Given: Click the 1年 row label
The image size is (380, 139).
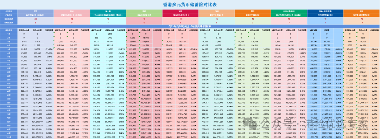Looking at the screenshot, I should [9, 34].
